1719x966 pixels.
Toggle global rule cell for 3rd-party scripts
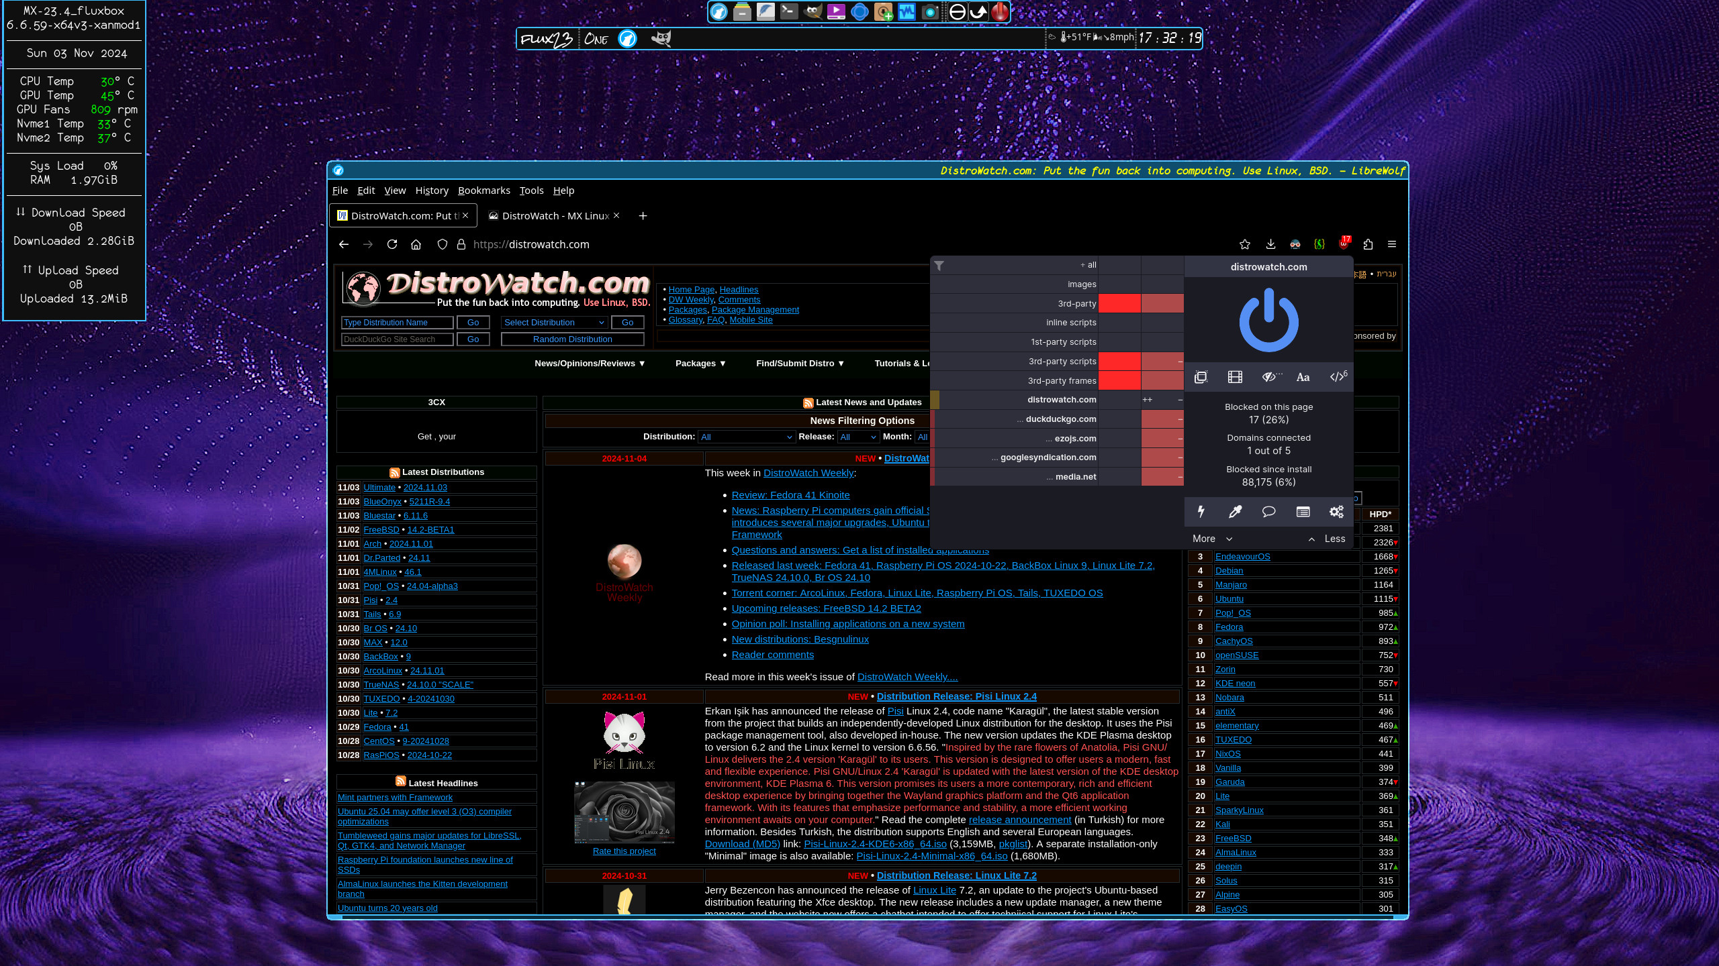pyautogui.click(x=1119, y=361)
